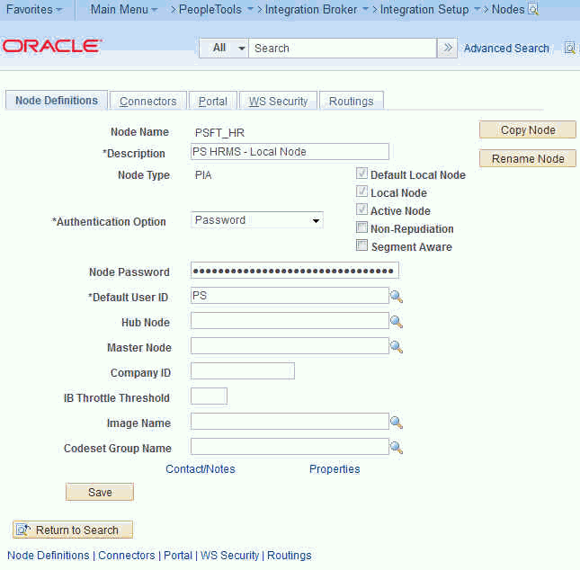Click the PSFT_HR node name value

(x=219, y=133)
